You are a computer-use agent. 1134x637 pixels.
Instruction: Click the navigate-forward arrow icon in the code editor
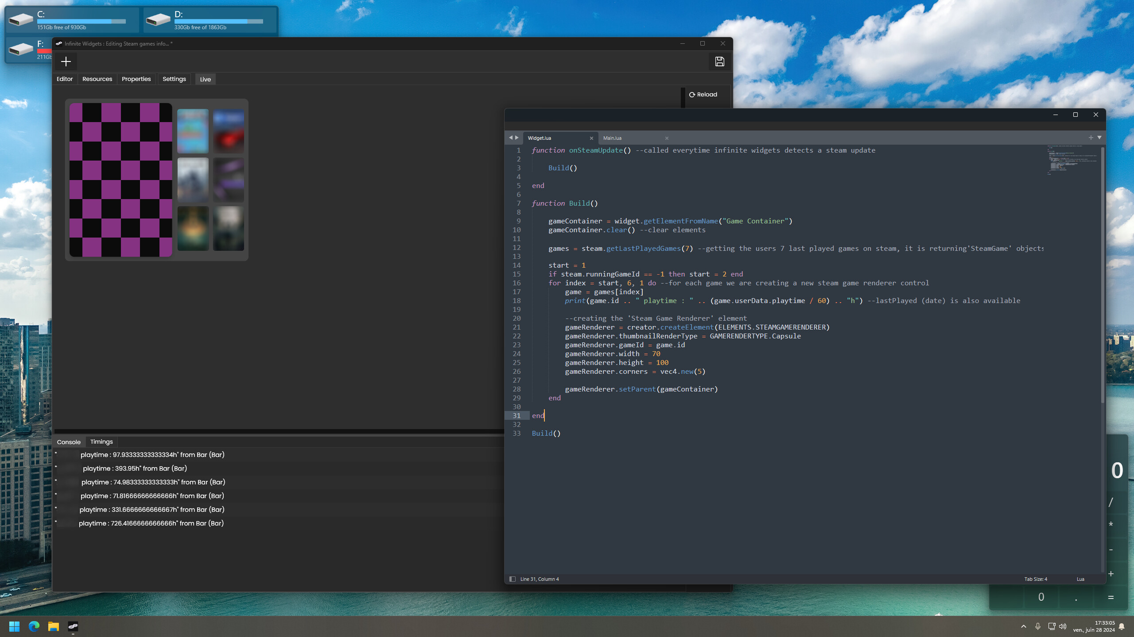click(x=517, y=138)
